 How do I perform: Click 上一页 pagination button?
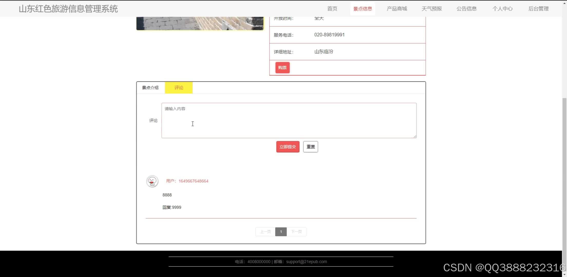(x=265, y=232)
